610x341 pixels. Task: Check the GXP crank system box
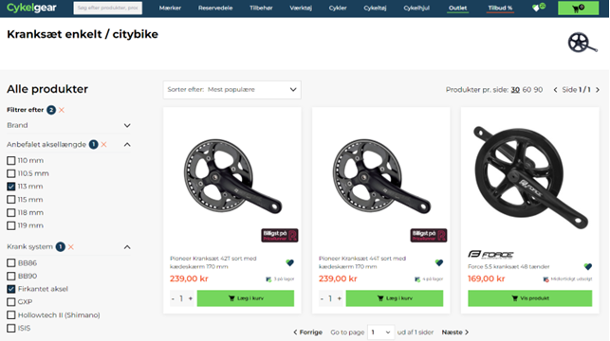(11, 302)
